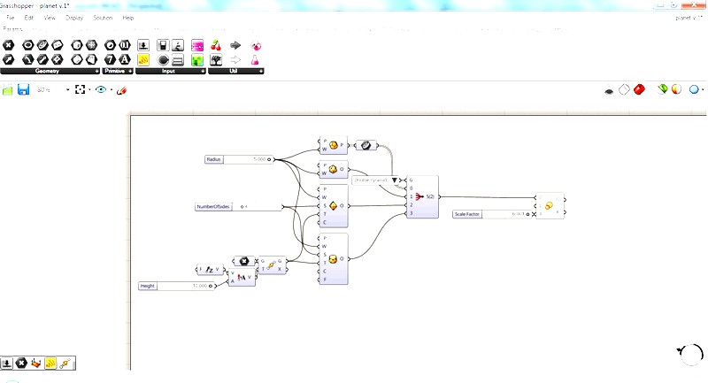Click the first icon in bottom recent bar
The height and width of the screenshot is (383, 708).
click(7, 364)
